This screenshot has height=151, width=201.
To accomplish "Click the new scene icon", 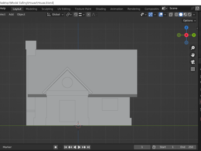I will coord(197,8).
